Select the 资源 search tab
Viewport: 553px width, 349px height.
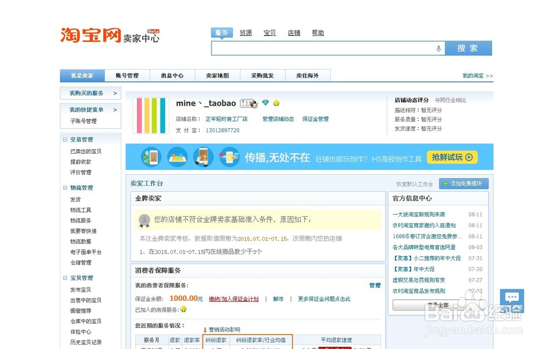[x=246, y=33]
